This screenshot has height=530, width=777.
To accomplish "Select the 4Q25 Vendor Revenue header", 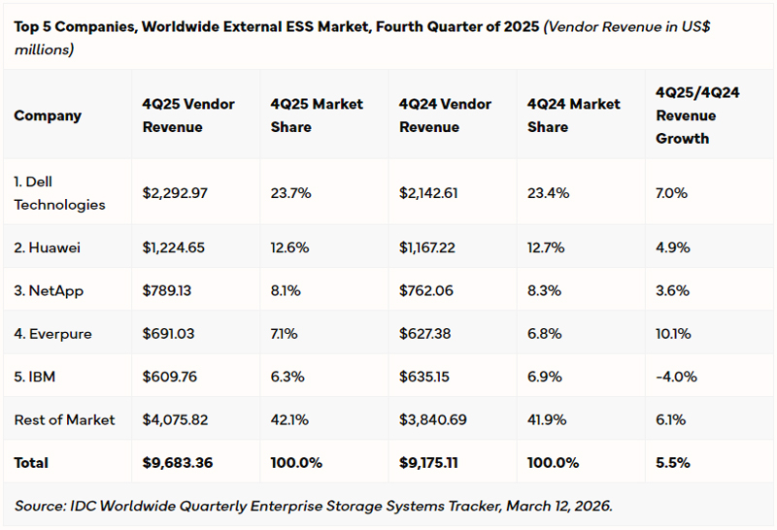I will [x=188, y=116].
